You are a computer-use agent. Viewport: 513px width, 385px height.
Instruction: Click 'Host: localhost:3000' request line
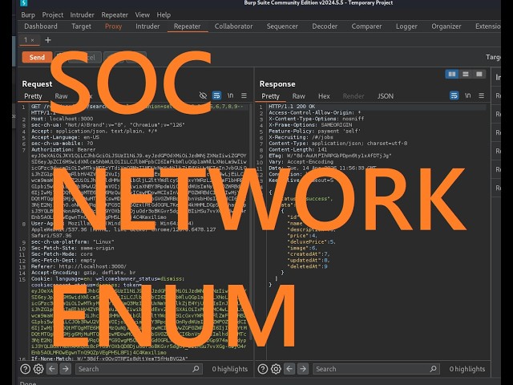(62, 119)
